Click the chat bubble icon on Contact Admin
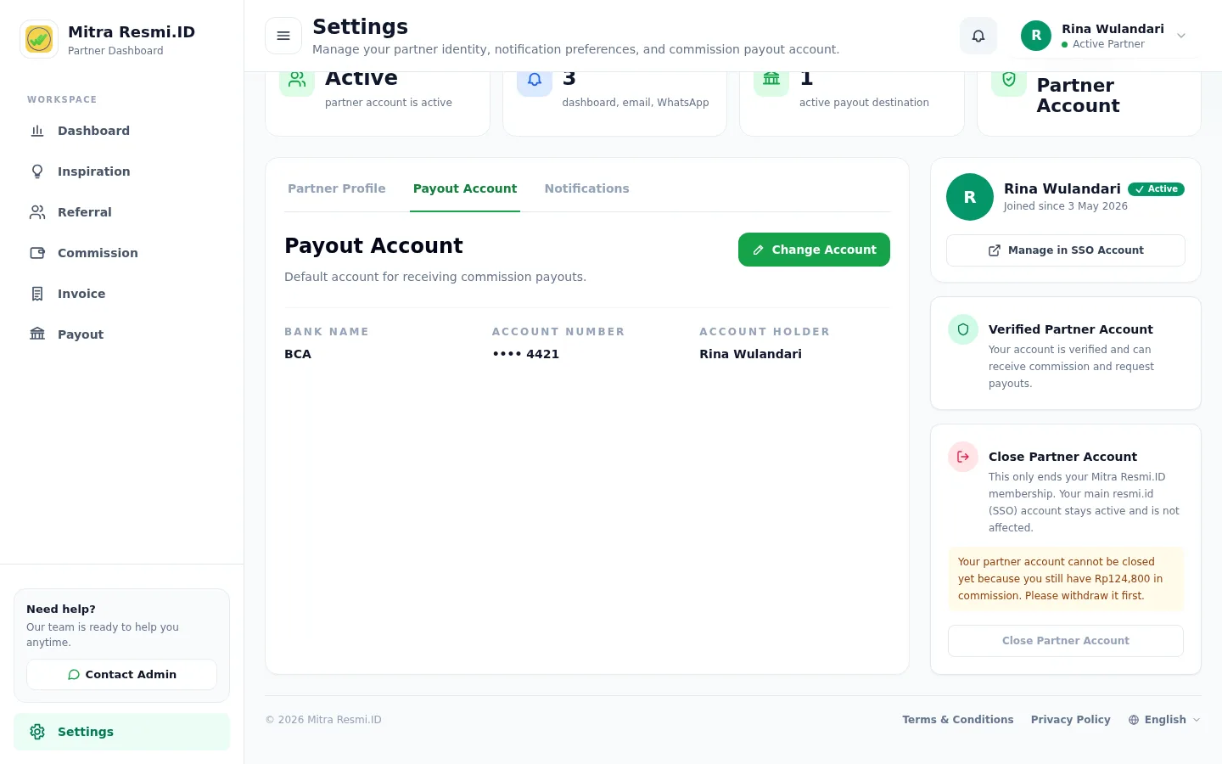The width and height of the screenshot is (1222, 764). tap(74, 675)
